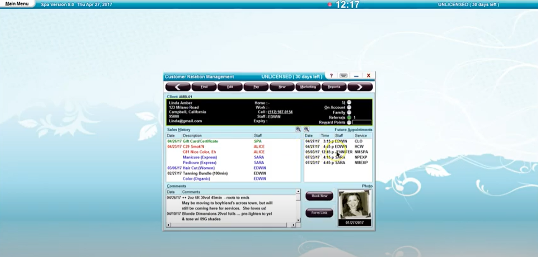Create a New client record

coord(282,87)
